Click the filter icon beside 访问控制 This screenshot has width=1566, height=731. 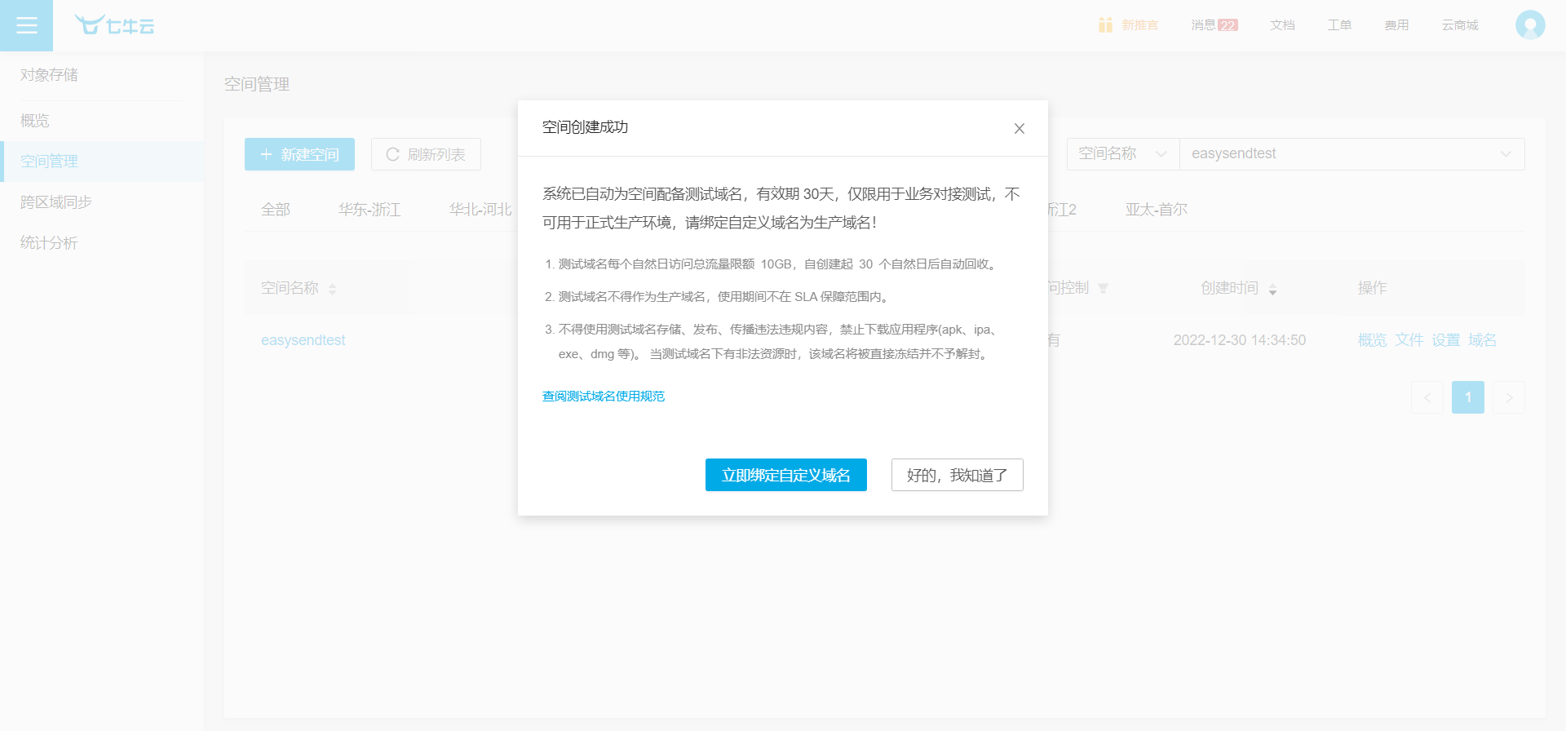(1103, 289)
